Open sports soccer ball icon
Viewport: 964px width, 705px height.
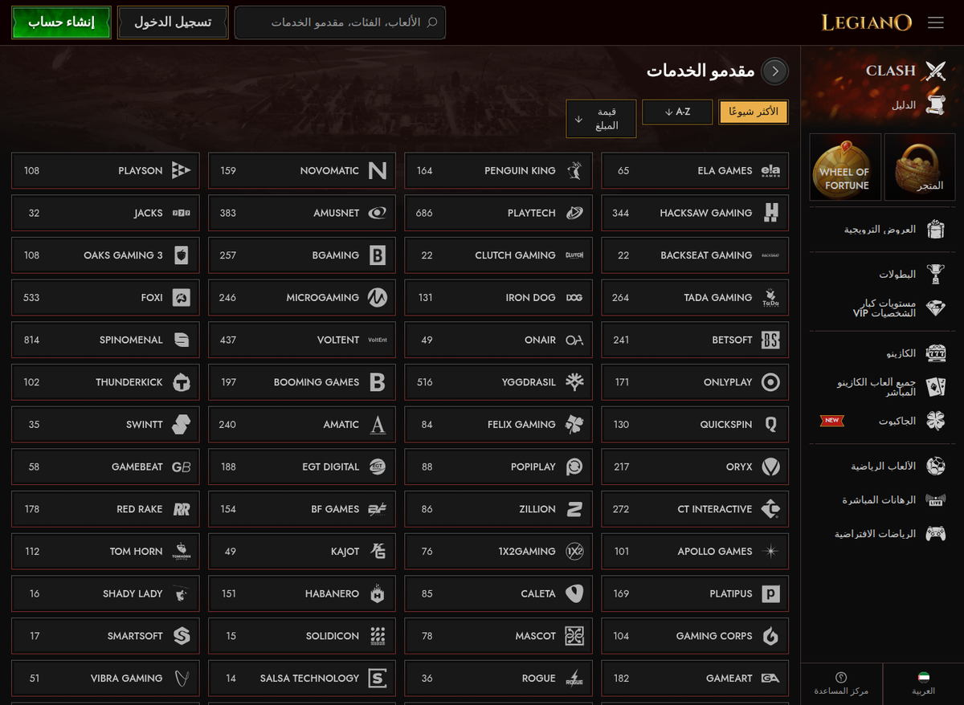point(936,466)
